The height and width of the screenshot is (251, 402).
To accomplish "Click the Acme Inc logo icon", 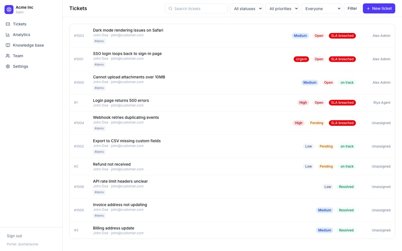I will click(x=9, y=10).
